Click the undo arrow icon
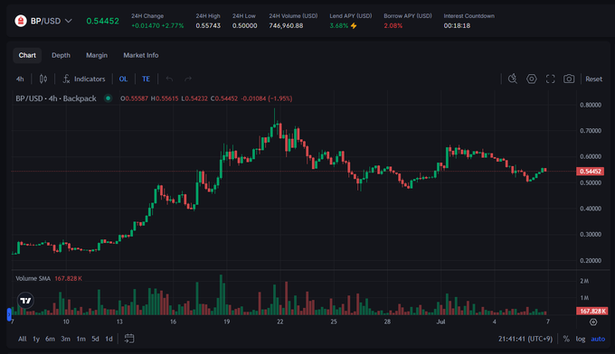The width and height of the screenshot is (615, 354). click(x=169, y=79)
